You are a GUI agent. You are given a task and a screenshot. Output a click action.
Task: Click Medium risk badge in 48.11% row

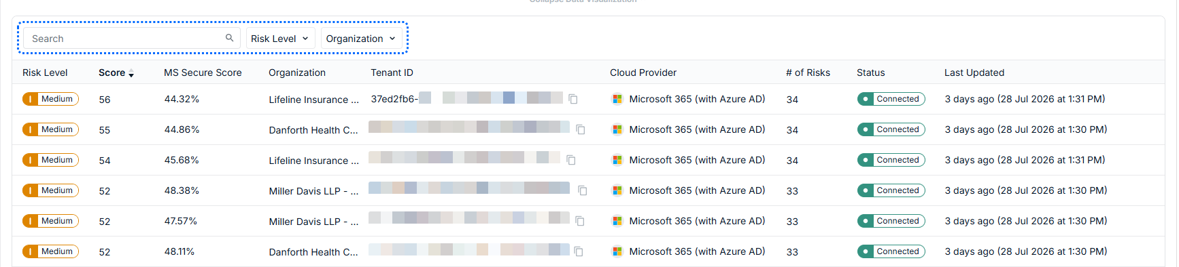pos(50,251)
